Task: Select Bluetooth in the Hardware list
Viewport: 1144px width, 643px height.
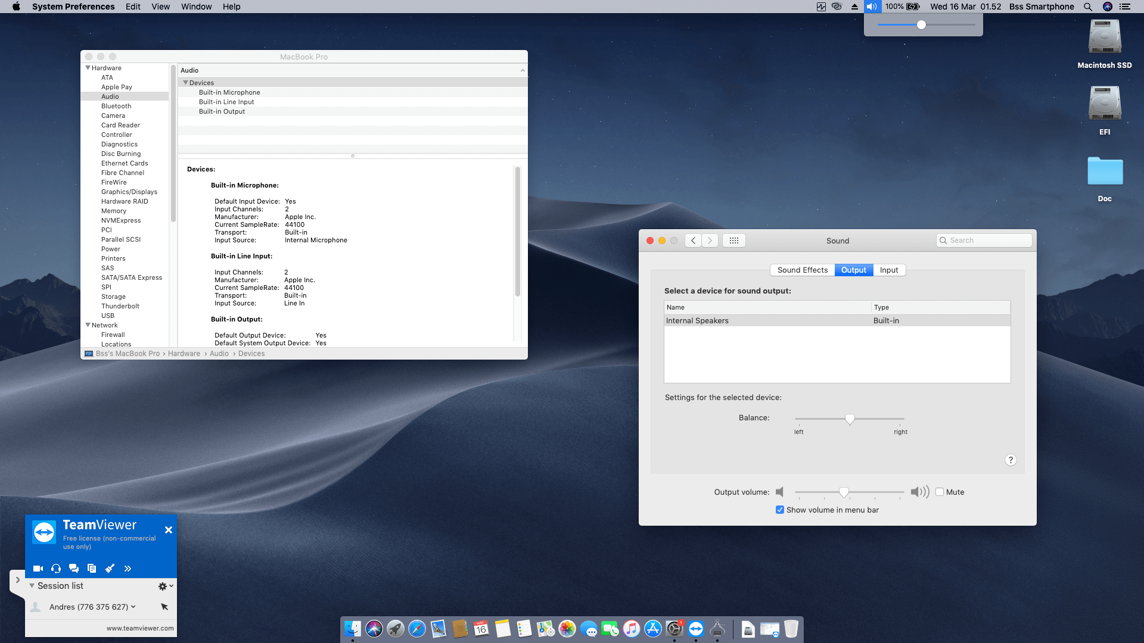Action: pos(125,106)
